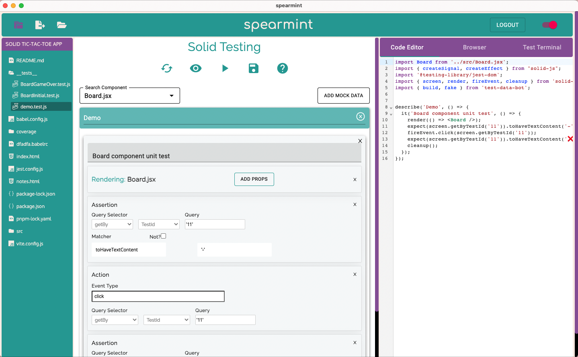Click the file explorer toggle icon in header
Image resolution: width=578 pixels, height=357 pixels.
(18, 25)
